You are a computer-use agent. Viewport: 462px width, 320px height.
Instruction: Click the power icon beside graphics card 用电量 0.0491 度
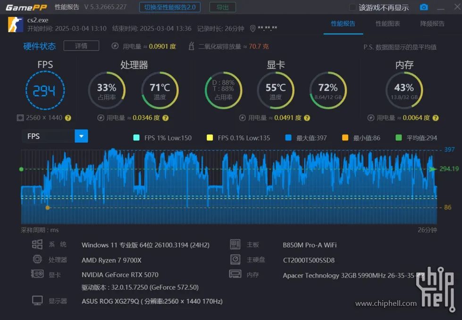243,118
